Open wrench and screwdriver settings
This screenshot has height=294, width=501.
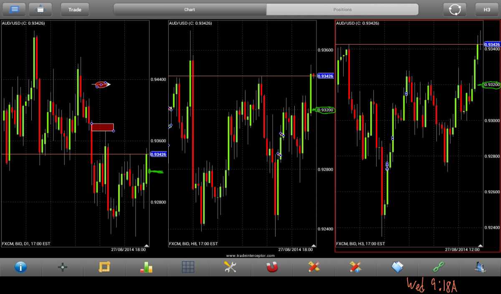230,267
